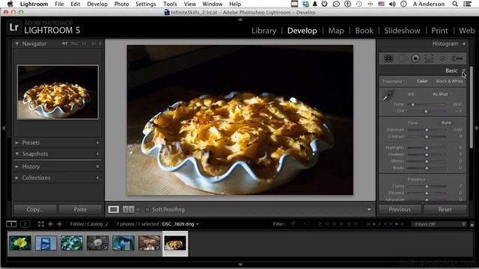
Task: Click the Exposure slider handle
Action: coord(427,130)
